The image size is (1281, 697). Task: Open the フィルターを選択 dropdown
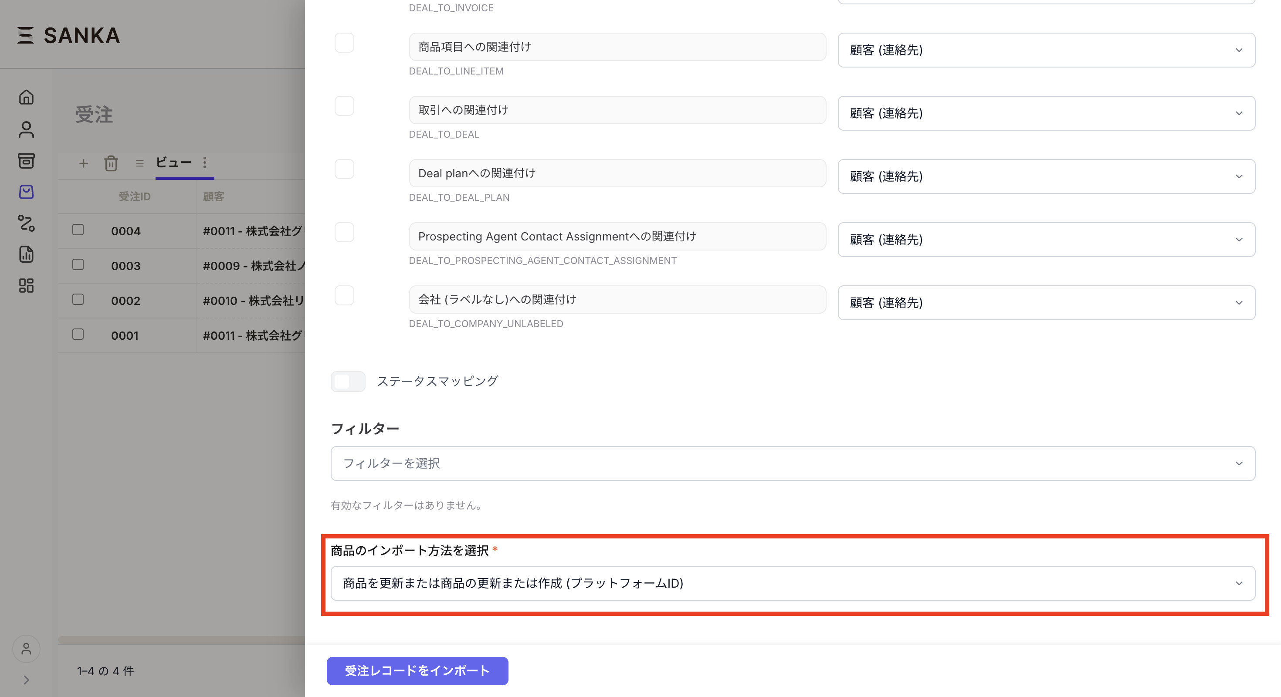pos(792,464)
